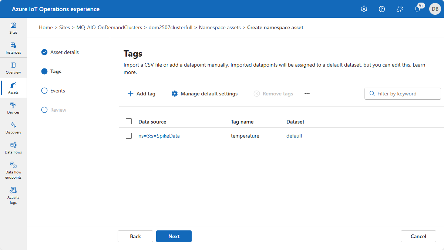The width and height of the screenshot is (444, 250).
Task: Click inside the Filter by keyword field
Action: pos(403,94)
